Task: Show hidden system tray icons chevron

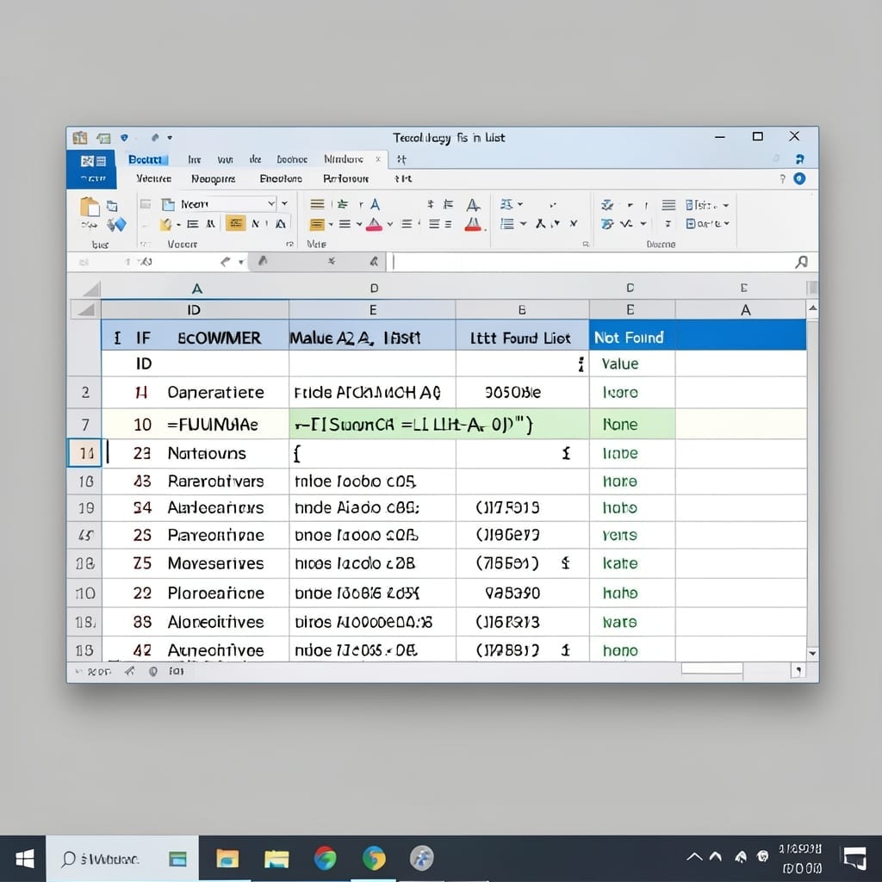Action: tap(695, 857)
